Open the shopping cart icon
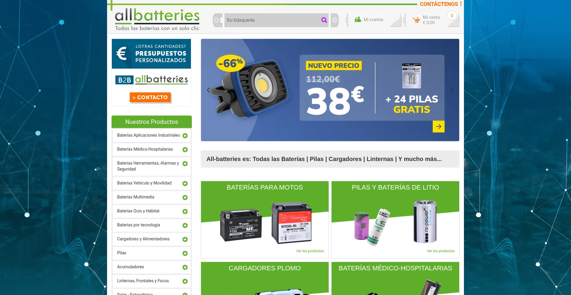 [416, 20]
